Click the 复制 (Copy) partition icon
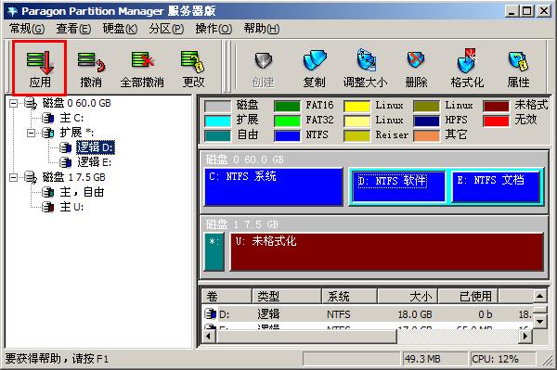The image size is (557, 370). 315,60
